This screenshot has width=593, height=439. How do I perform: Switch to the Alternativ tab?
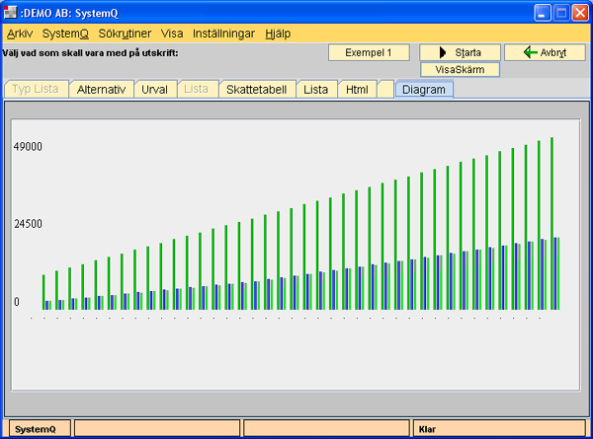point(102,89)
